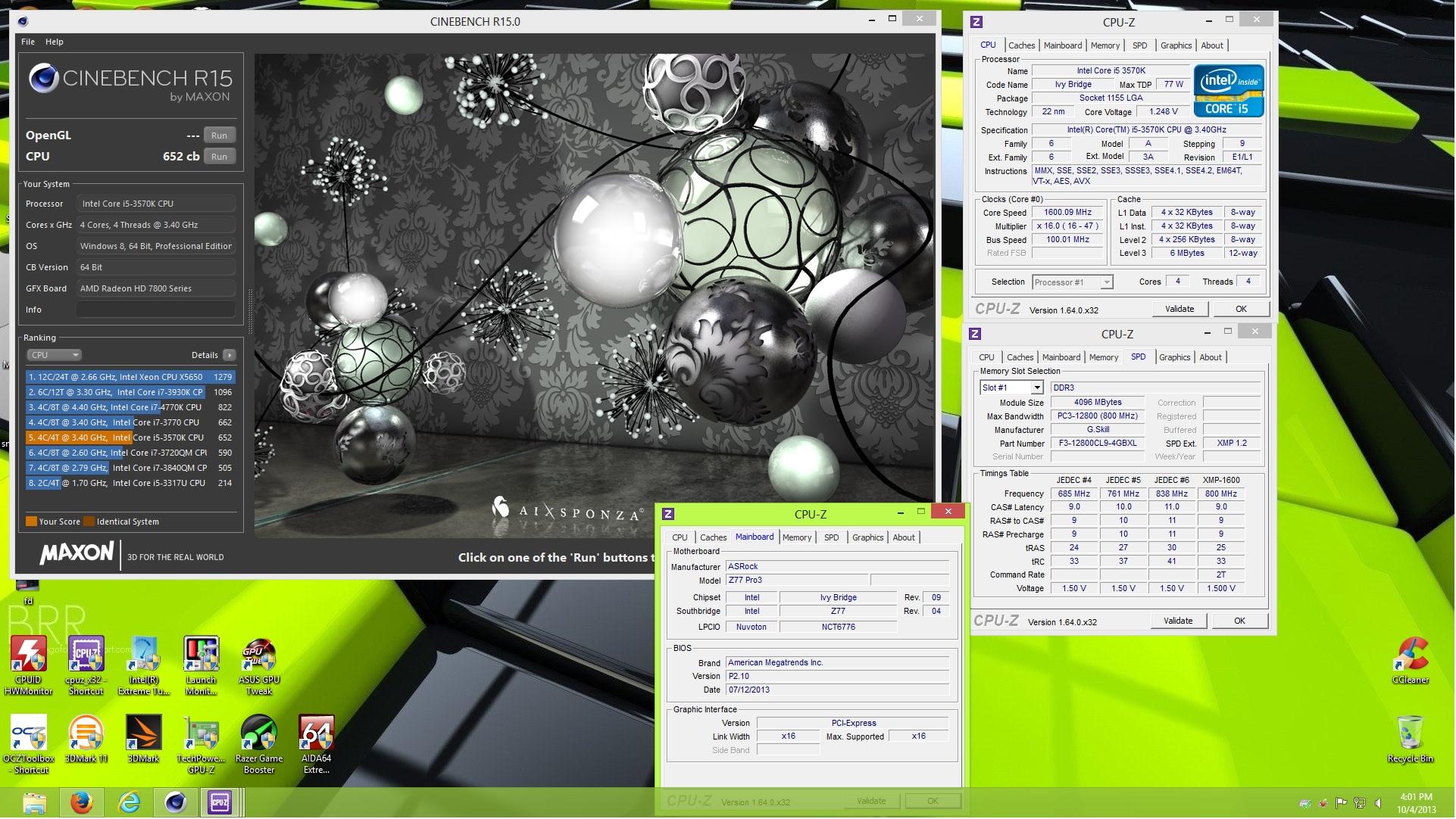Image resolution: width=1456 pixels, height=819 pixels.
Task: Switch to Cinebench taskbar button
Action: pyautogui.click(x=176, y=803)
